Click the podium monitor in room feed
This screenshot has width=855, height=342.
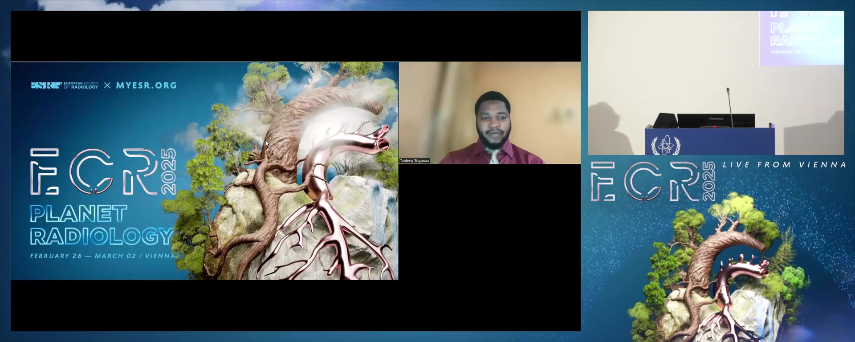(716, 121)
